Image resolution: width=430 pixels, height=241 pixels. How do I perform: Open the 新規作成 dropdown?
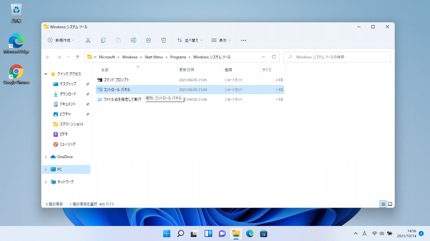(x=61, y=41)
